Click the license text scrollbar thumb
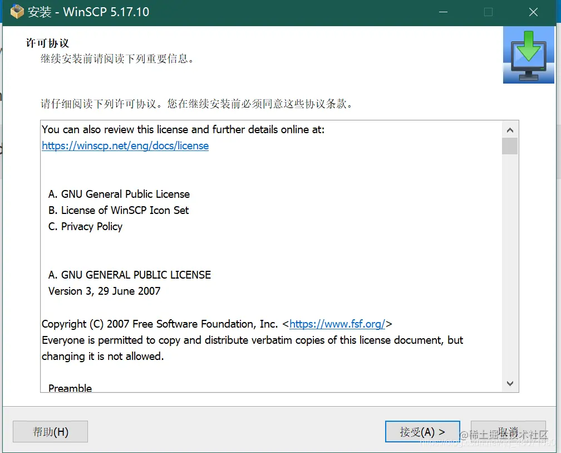Screen dimensions: 561x453 (510, 146)
